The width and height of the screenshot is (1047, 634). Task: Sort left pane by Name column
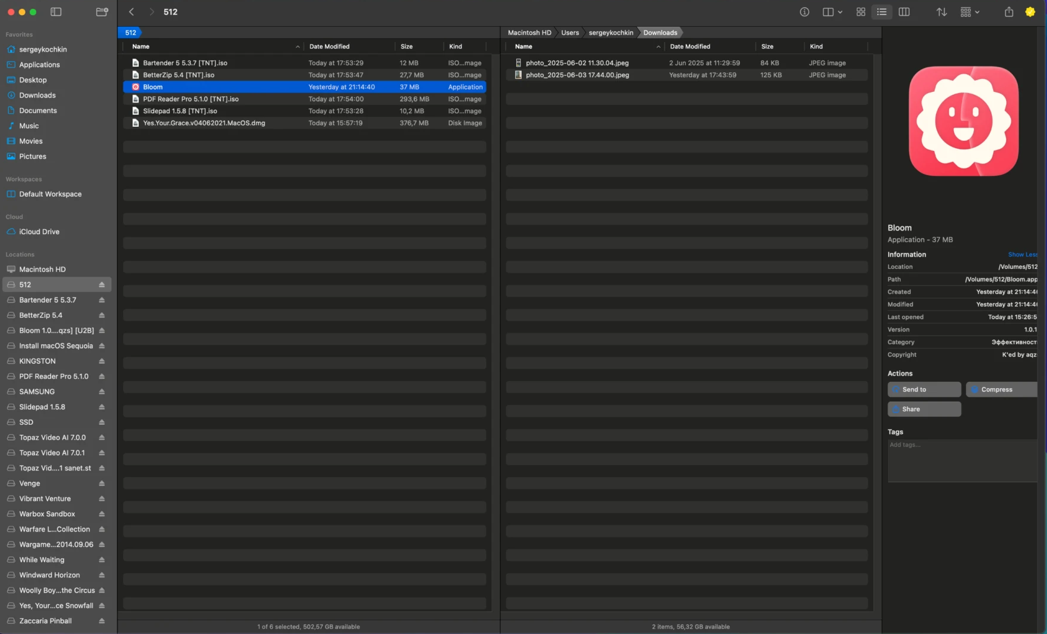click(x=213, y=46)
